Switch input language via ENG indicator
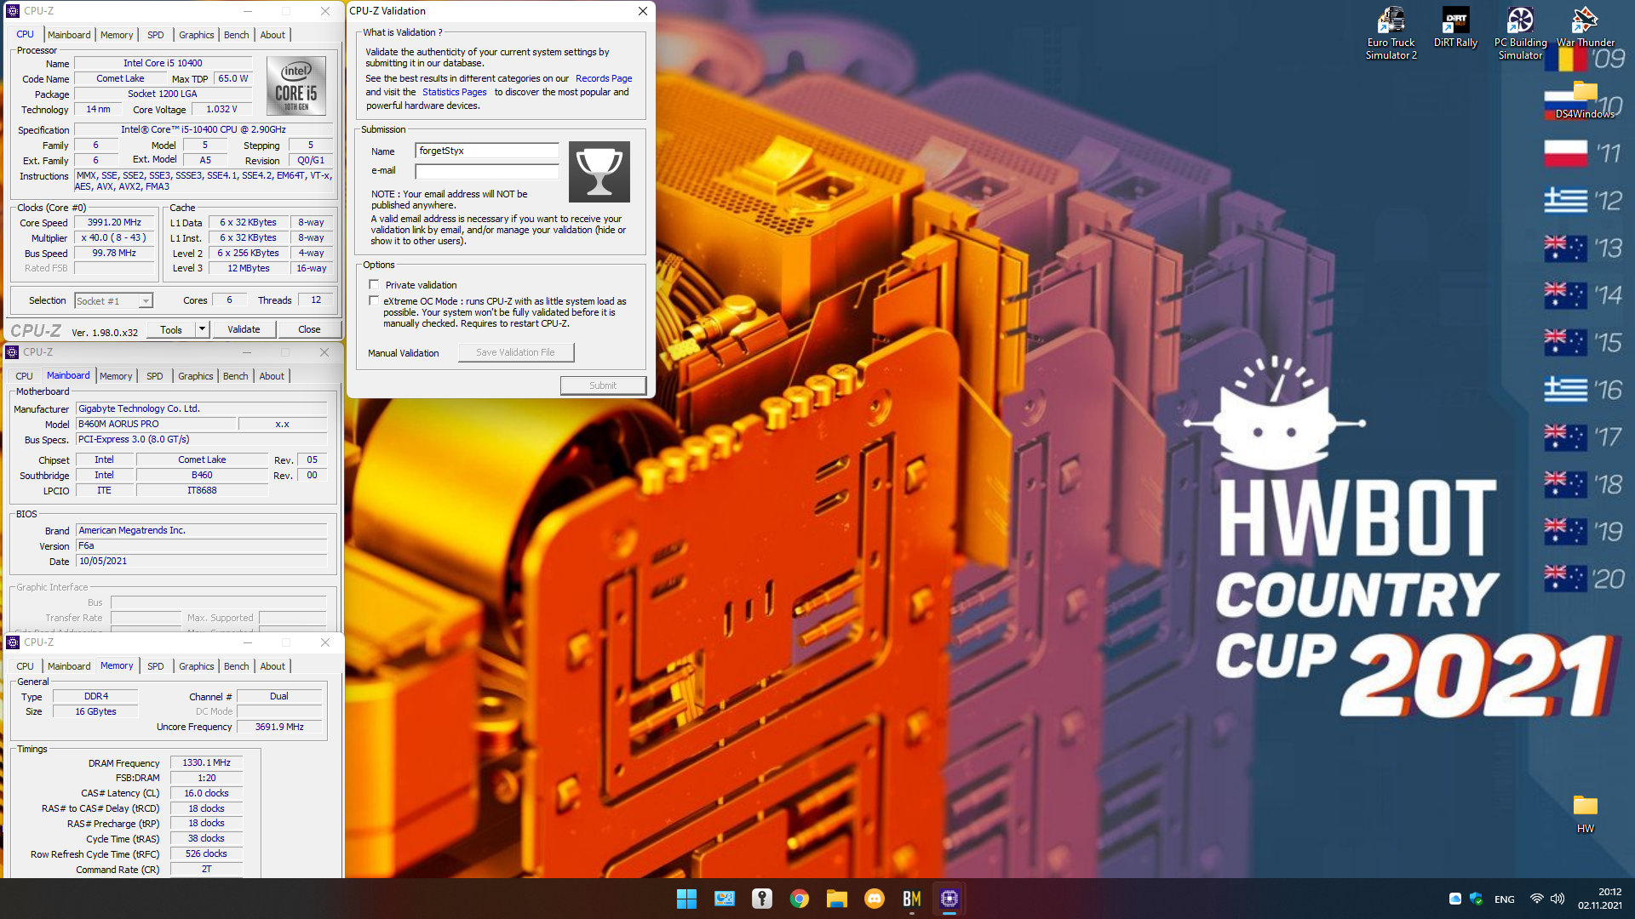The image size is (1635, 919). coord(1504,899)
